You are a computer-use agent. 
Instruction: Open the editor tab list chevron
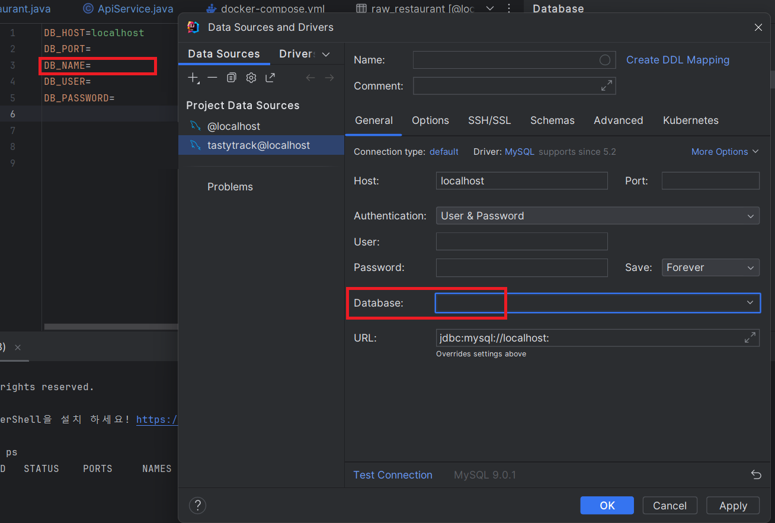[489, 8]
